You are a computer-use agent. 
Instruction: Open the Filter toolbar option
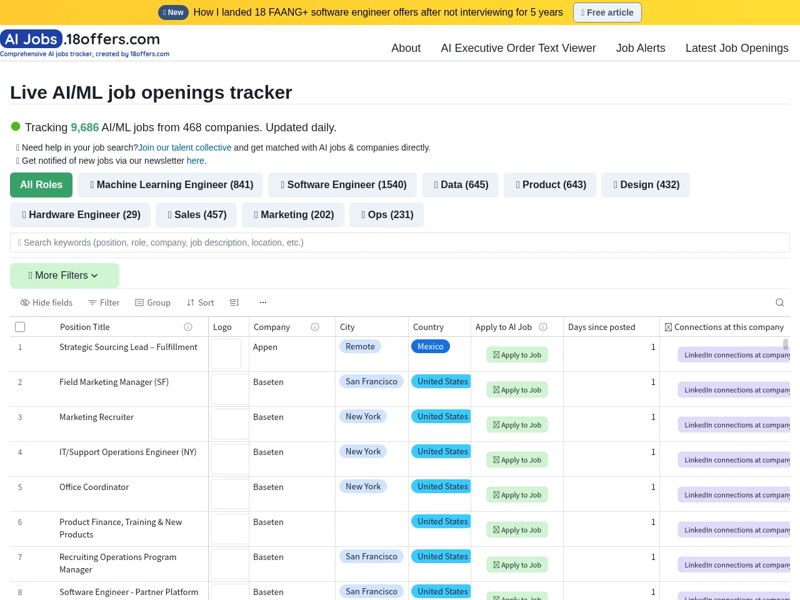pyautogui.click(x=104, y=302)
